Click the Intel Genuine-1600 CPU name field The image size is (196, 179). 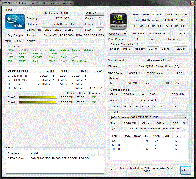click(x=55, y=13)
